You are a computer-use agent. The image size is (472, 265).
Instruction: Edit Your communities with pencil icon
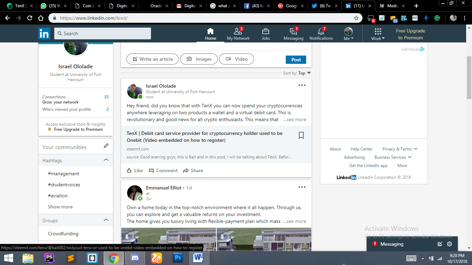click(106, 146)
